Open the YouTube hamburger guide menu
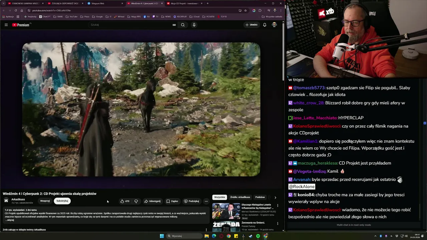Screen dimensions: 427x240 pos(6,25)
